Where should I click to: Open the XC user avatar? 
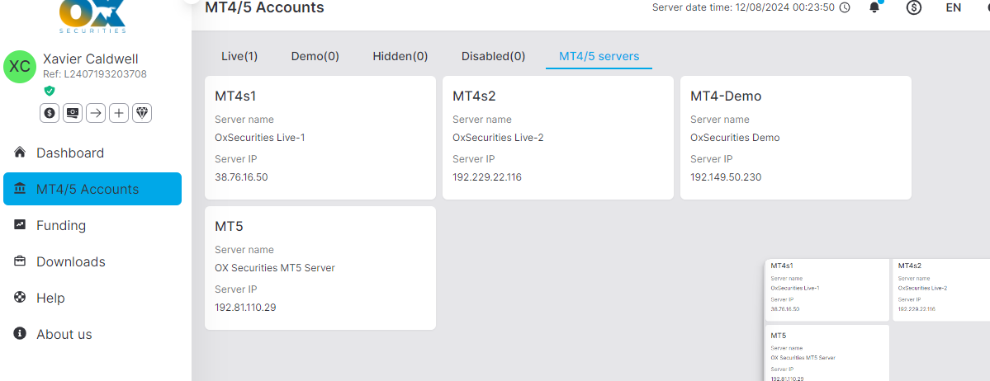click(20, 67)
